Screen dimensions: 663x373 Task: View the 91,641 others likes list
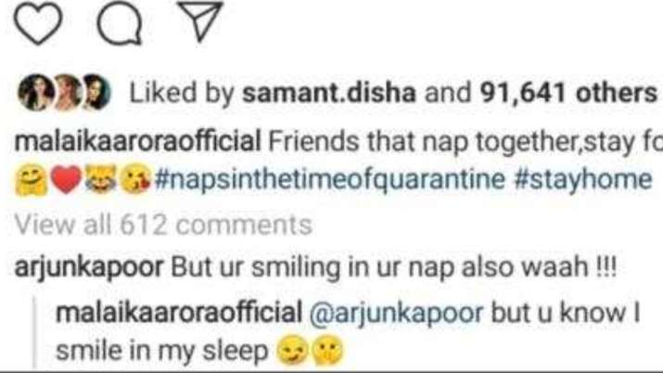pos(568,93)
